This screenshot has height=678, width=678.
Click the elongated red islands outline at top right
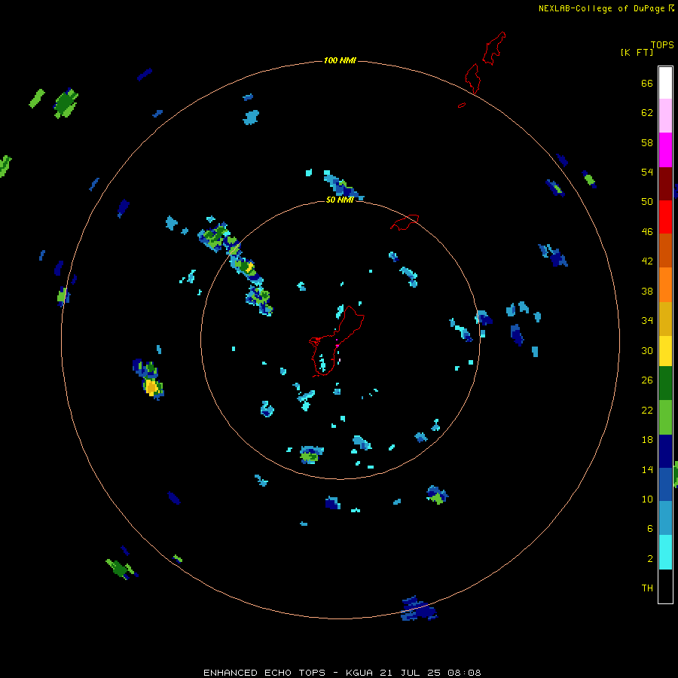(x=484, y=63)
